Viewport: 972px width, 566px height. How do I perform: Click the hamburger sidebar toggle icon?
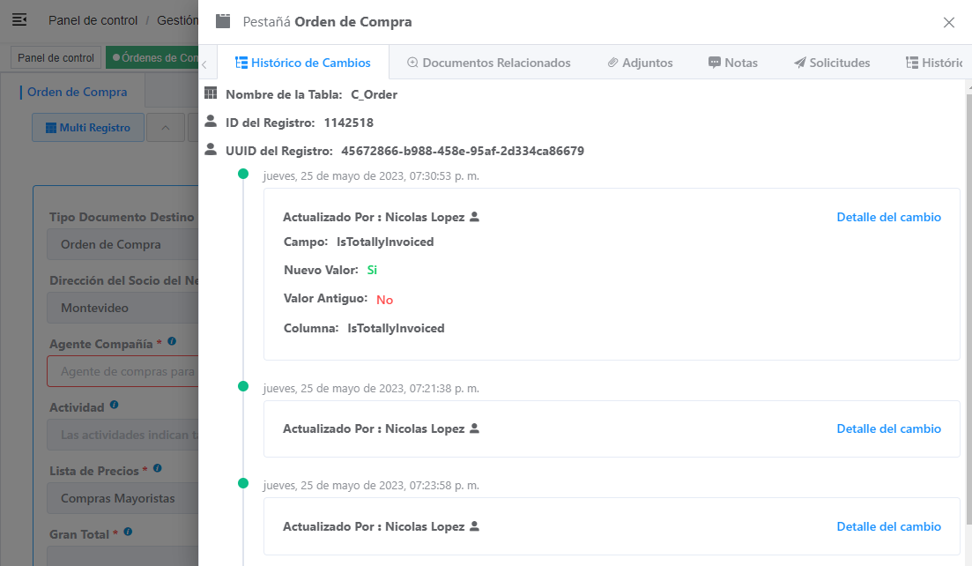(x=19, y=20)
